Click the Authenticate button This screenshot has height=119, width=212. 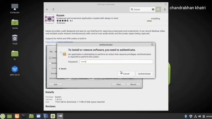[144, 74]
